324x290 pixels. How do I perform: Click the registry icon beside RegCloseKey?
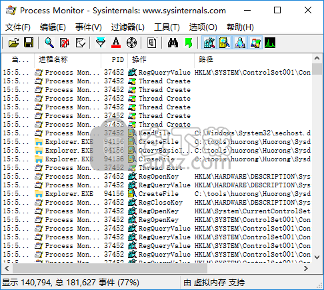pyautogui.click(x=132, y=203)
